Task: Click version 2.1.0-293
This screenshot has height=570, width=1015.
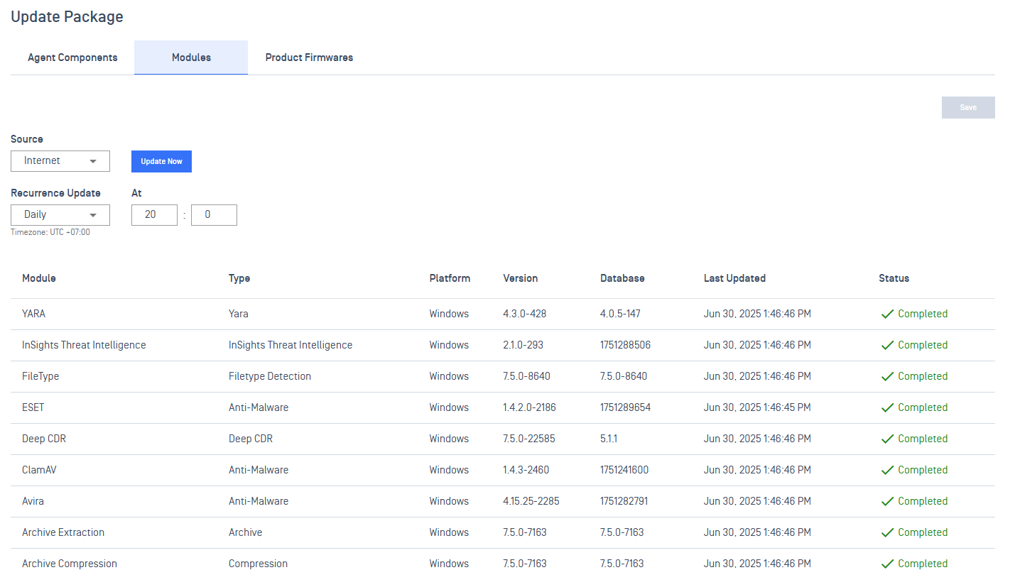Action: 523,345
